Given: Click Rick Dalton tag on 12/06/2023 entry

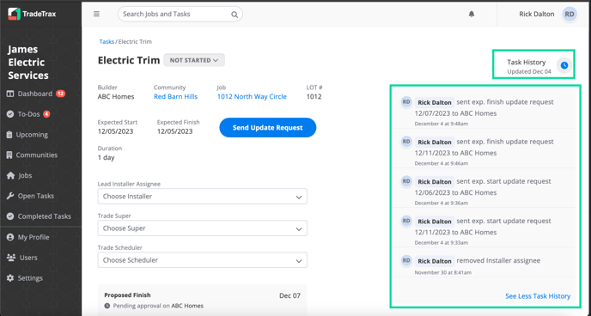Looking at the screenshot, I should (435, 181).
